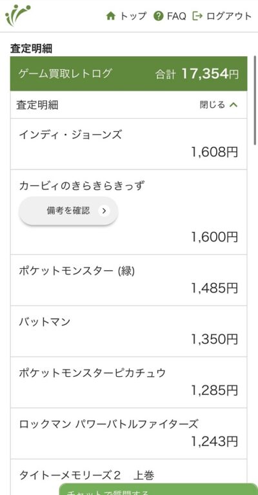The image size is (258, 495).
Task: Select the バットマン item row
Action: pyautogui.click(x=128, y=331)
